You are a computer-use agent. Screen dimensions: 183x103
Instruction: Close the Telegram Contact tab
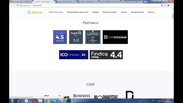click(141, 2)
